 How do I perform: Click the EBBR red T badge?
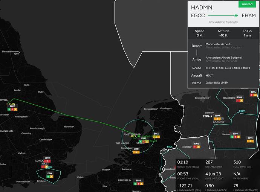coord(138,184)
